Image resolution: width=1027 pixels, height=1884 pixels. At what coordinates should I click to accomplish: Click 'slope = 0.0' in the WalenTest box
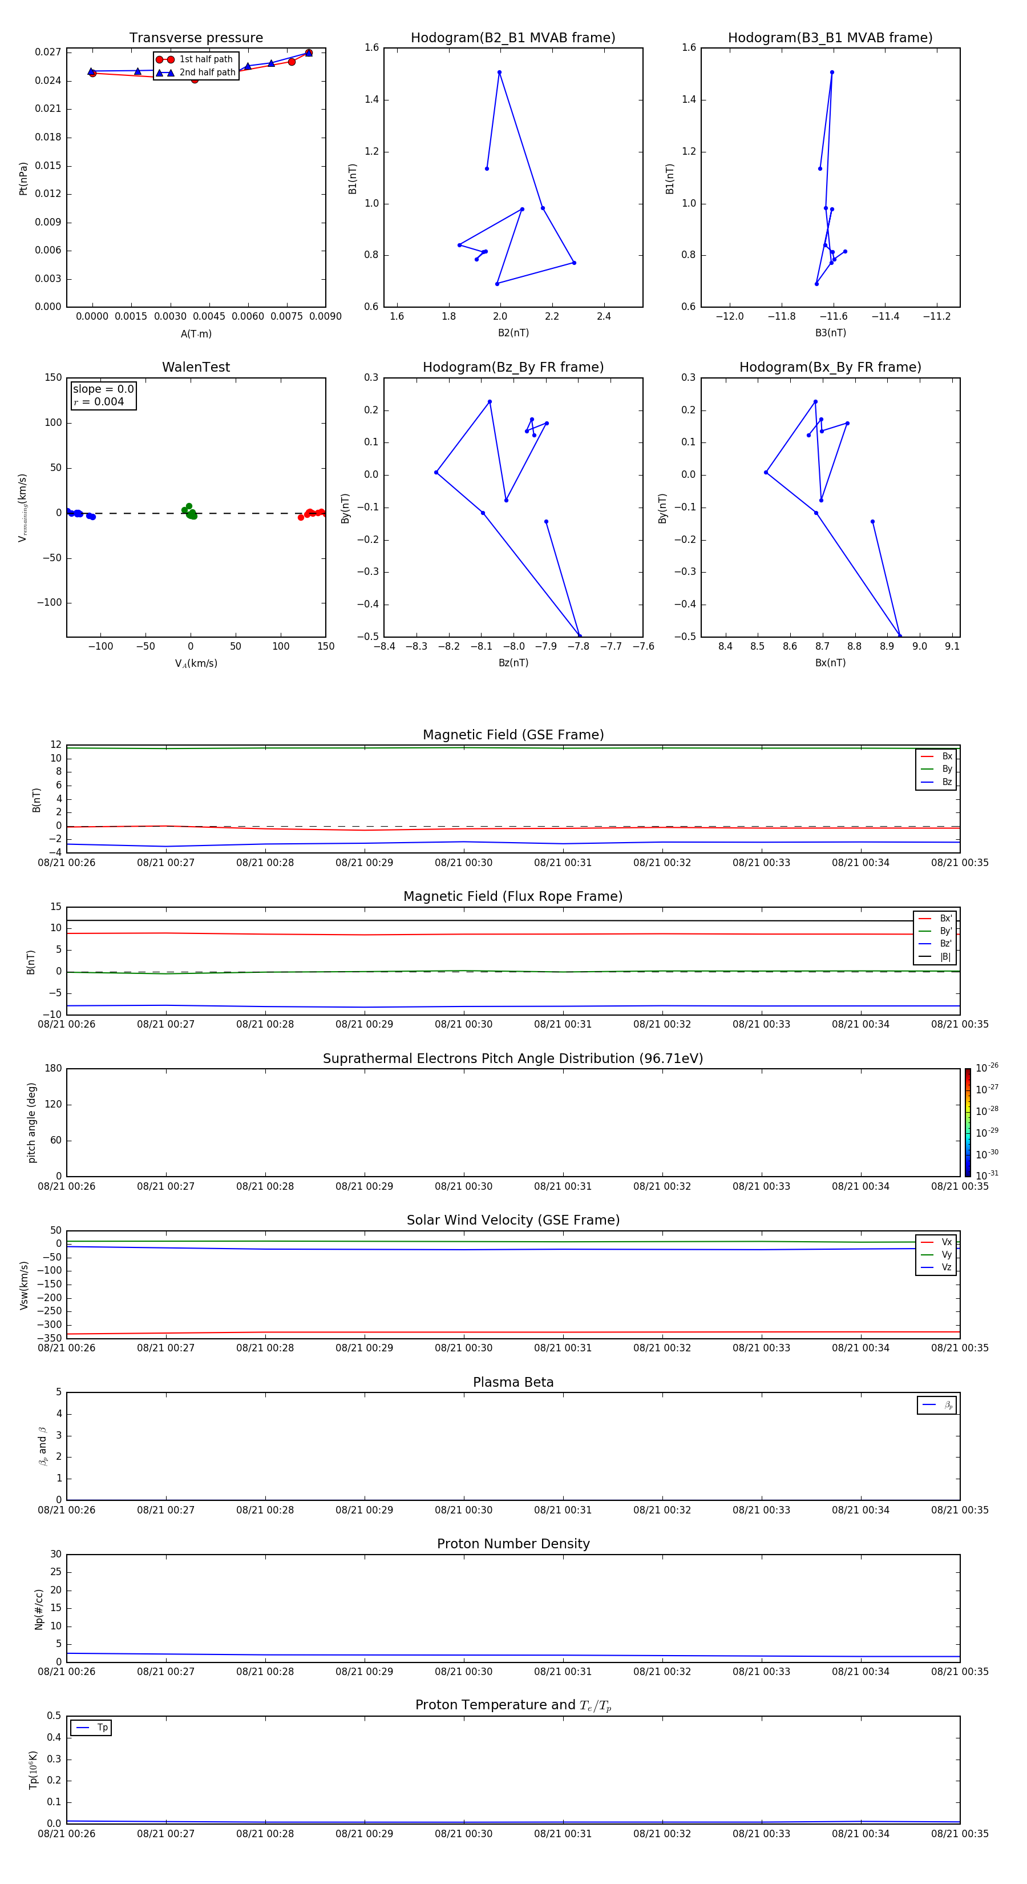(x=103, y=389)
